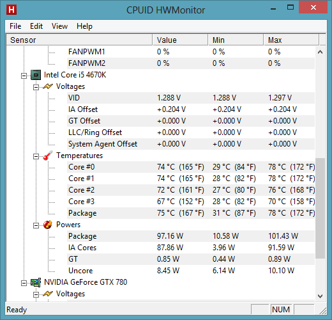The width and height of the screenshot is (332, 320).
Task: Click the NUM indicator in status bar
Action: point(281,310)
